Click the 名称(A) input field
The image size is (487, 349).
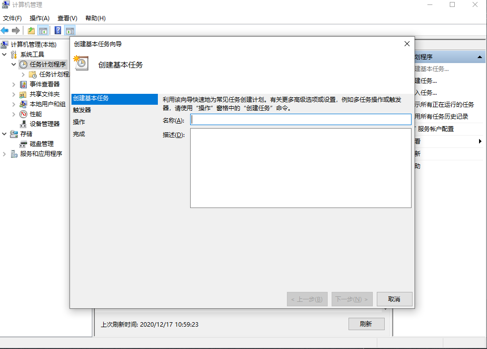click(x=300, y=119)
